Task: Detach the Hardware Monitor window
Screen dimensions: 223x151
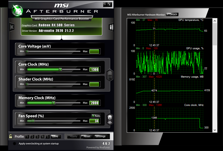Action: [x=172, y=14]
